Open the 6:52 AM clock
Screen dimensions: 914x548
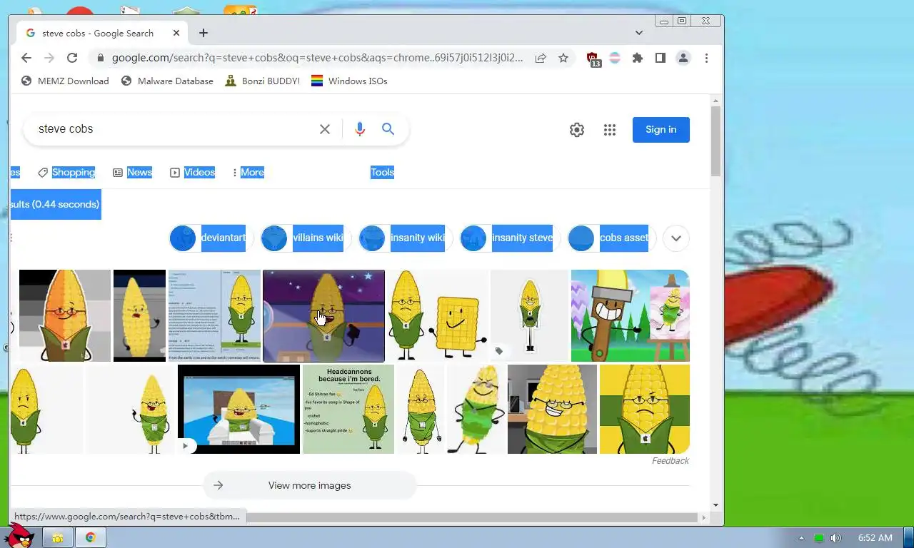(875, 538)
